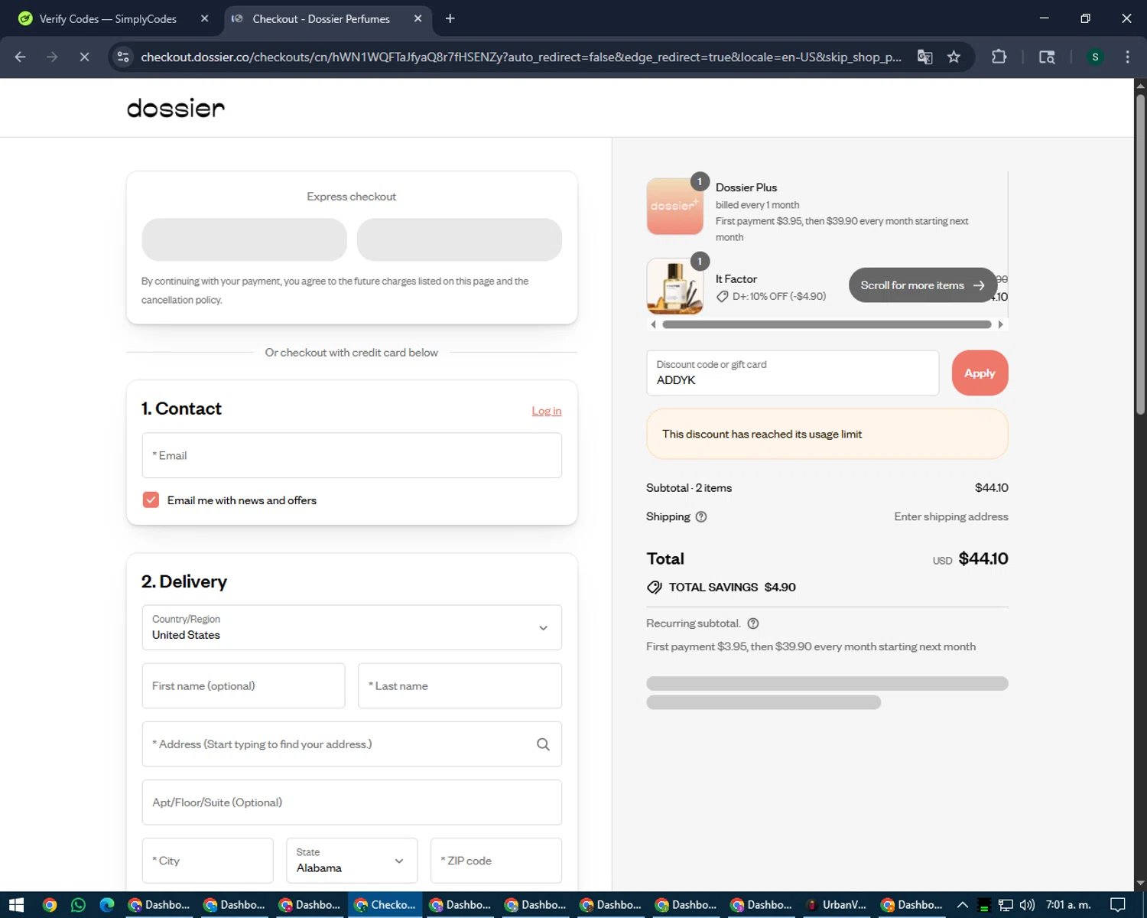Click the TOTAL SAVINGS tag icon
The height and width of the screenshot is (918, 1147).
655,587
